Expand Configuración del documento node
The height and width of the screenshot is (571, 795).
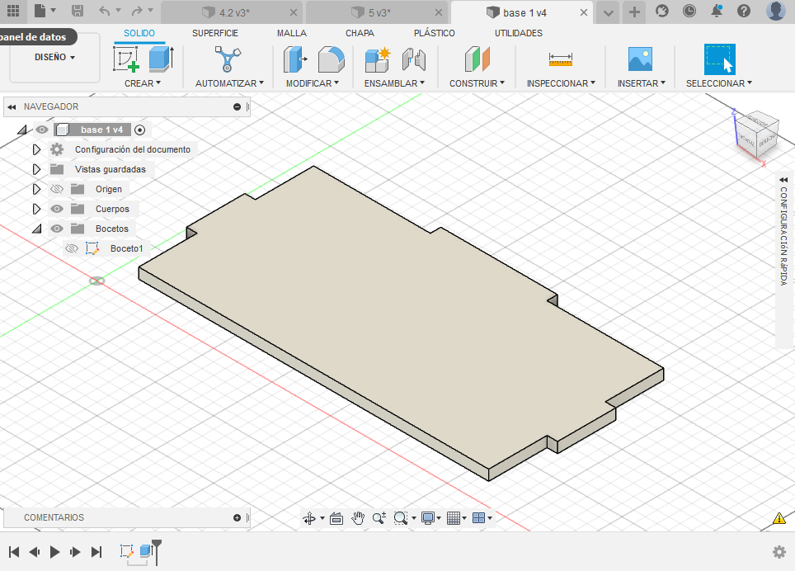click(x=36, y=149)
